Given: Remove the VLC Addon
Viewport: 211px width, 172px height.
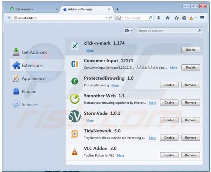Looking at the screenshot, I should pos(191,155).
